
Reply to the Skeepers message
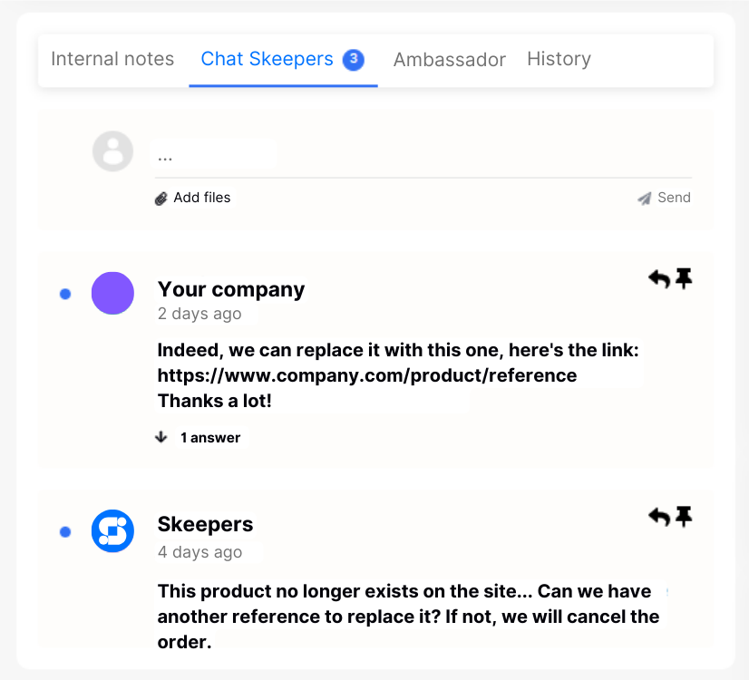point(658,517)
